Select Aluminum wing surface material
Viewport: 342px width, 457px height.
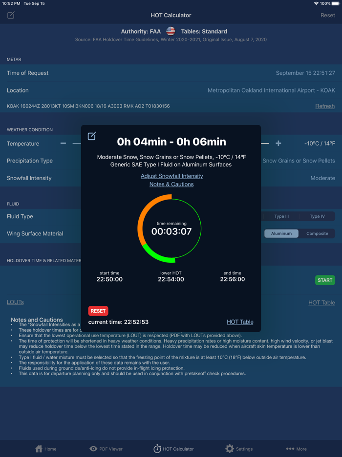tap(281, 233)
